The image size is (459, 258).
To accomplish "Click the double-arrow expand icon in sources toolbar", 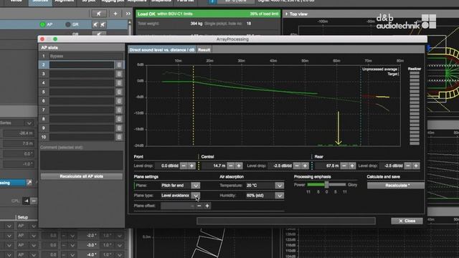I will pyautogui.click(x=128, y=14).
